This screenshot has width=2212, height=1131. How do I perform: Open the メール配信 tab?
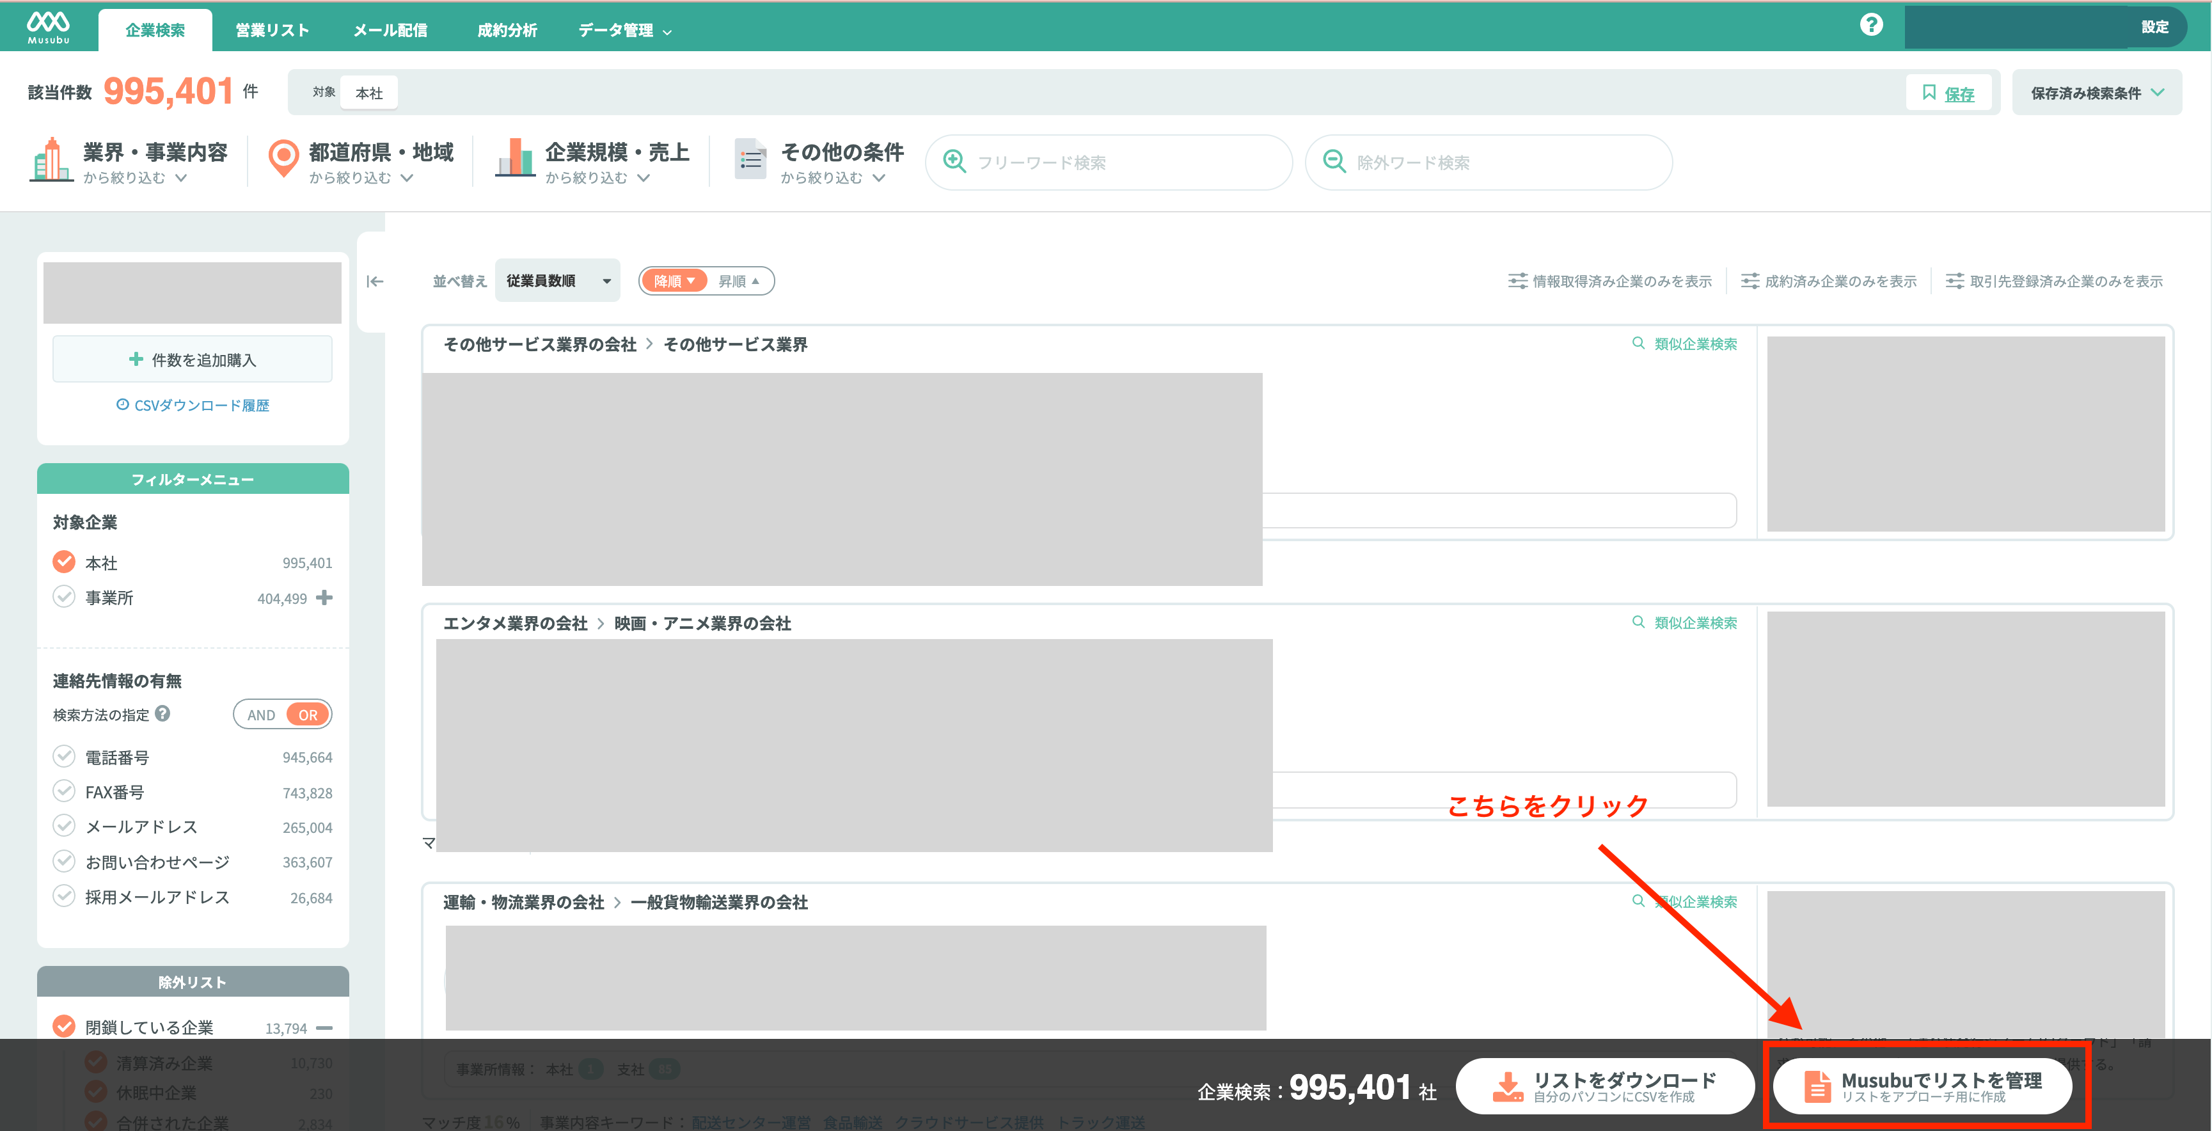tap(391, 31)
